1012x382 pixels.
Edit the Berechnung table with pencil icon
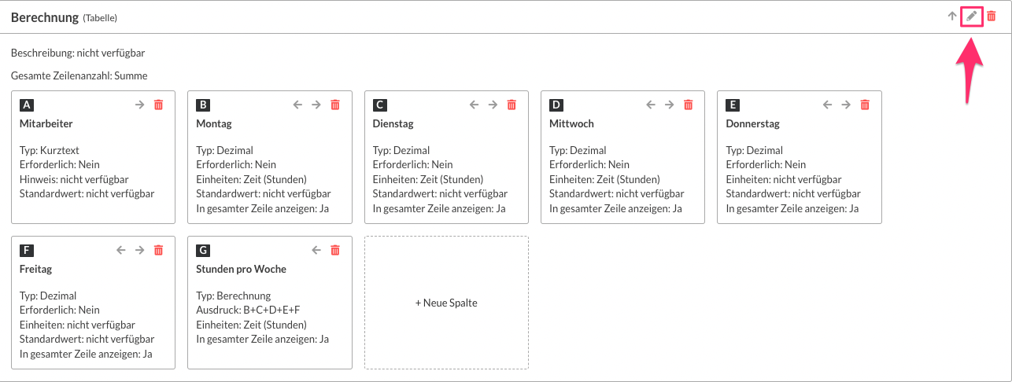(x=972, y=16)
